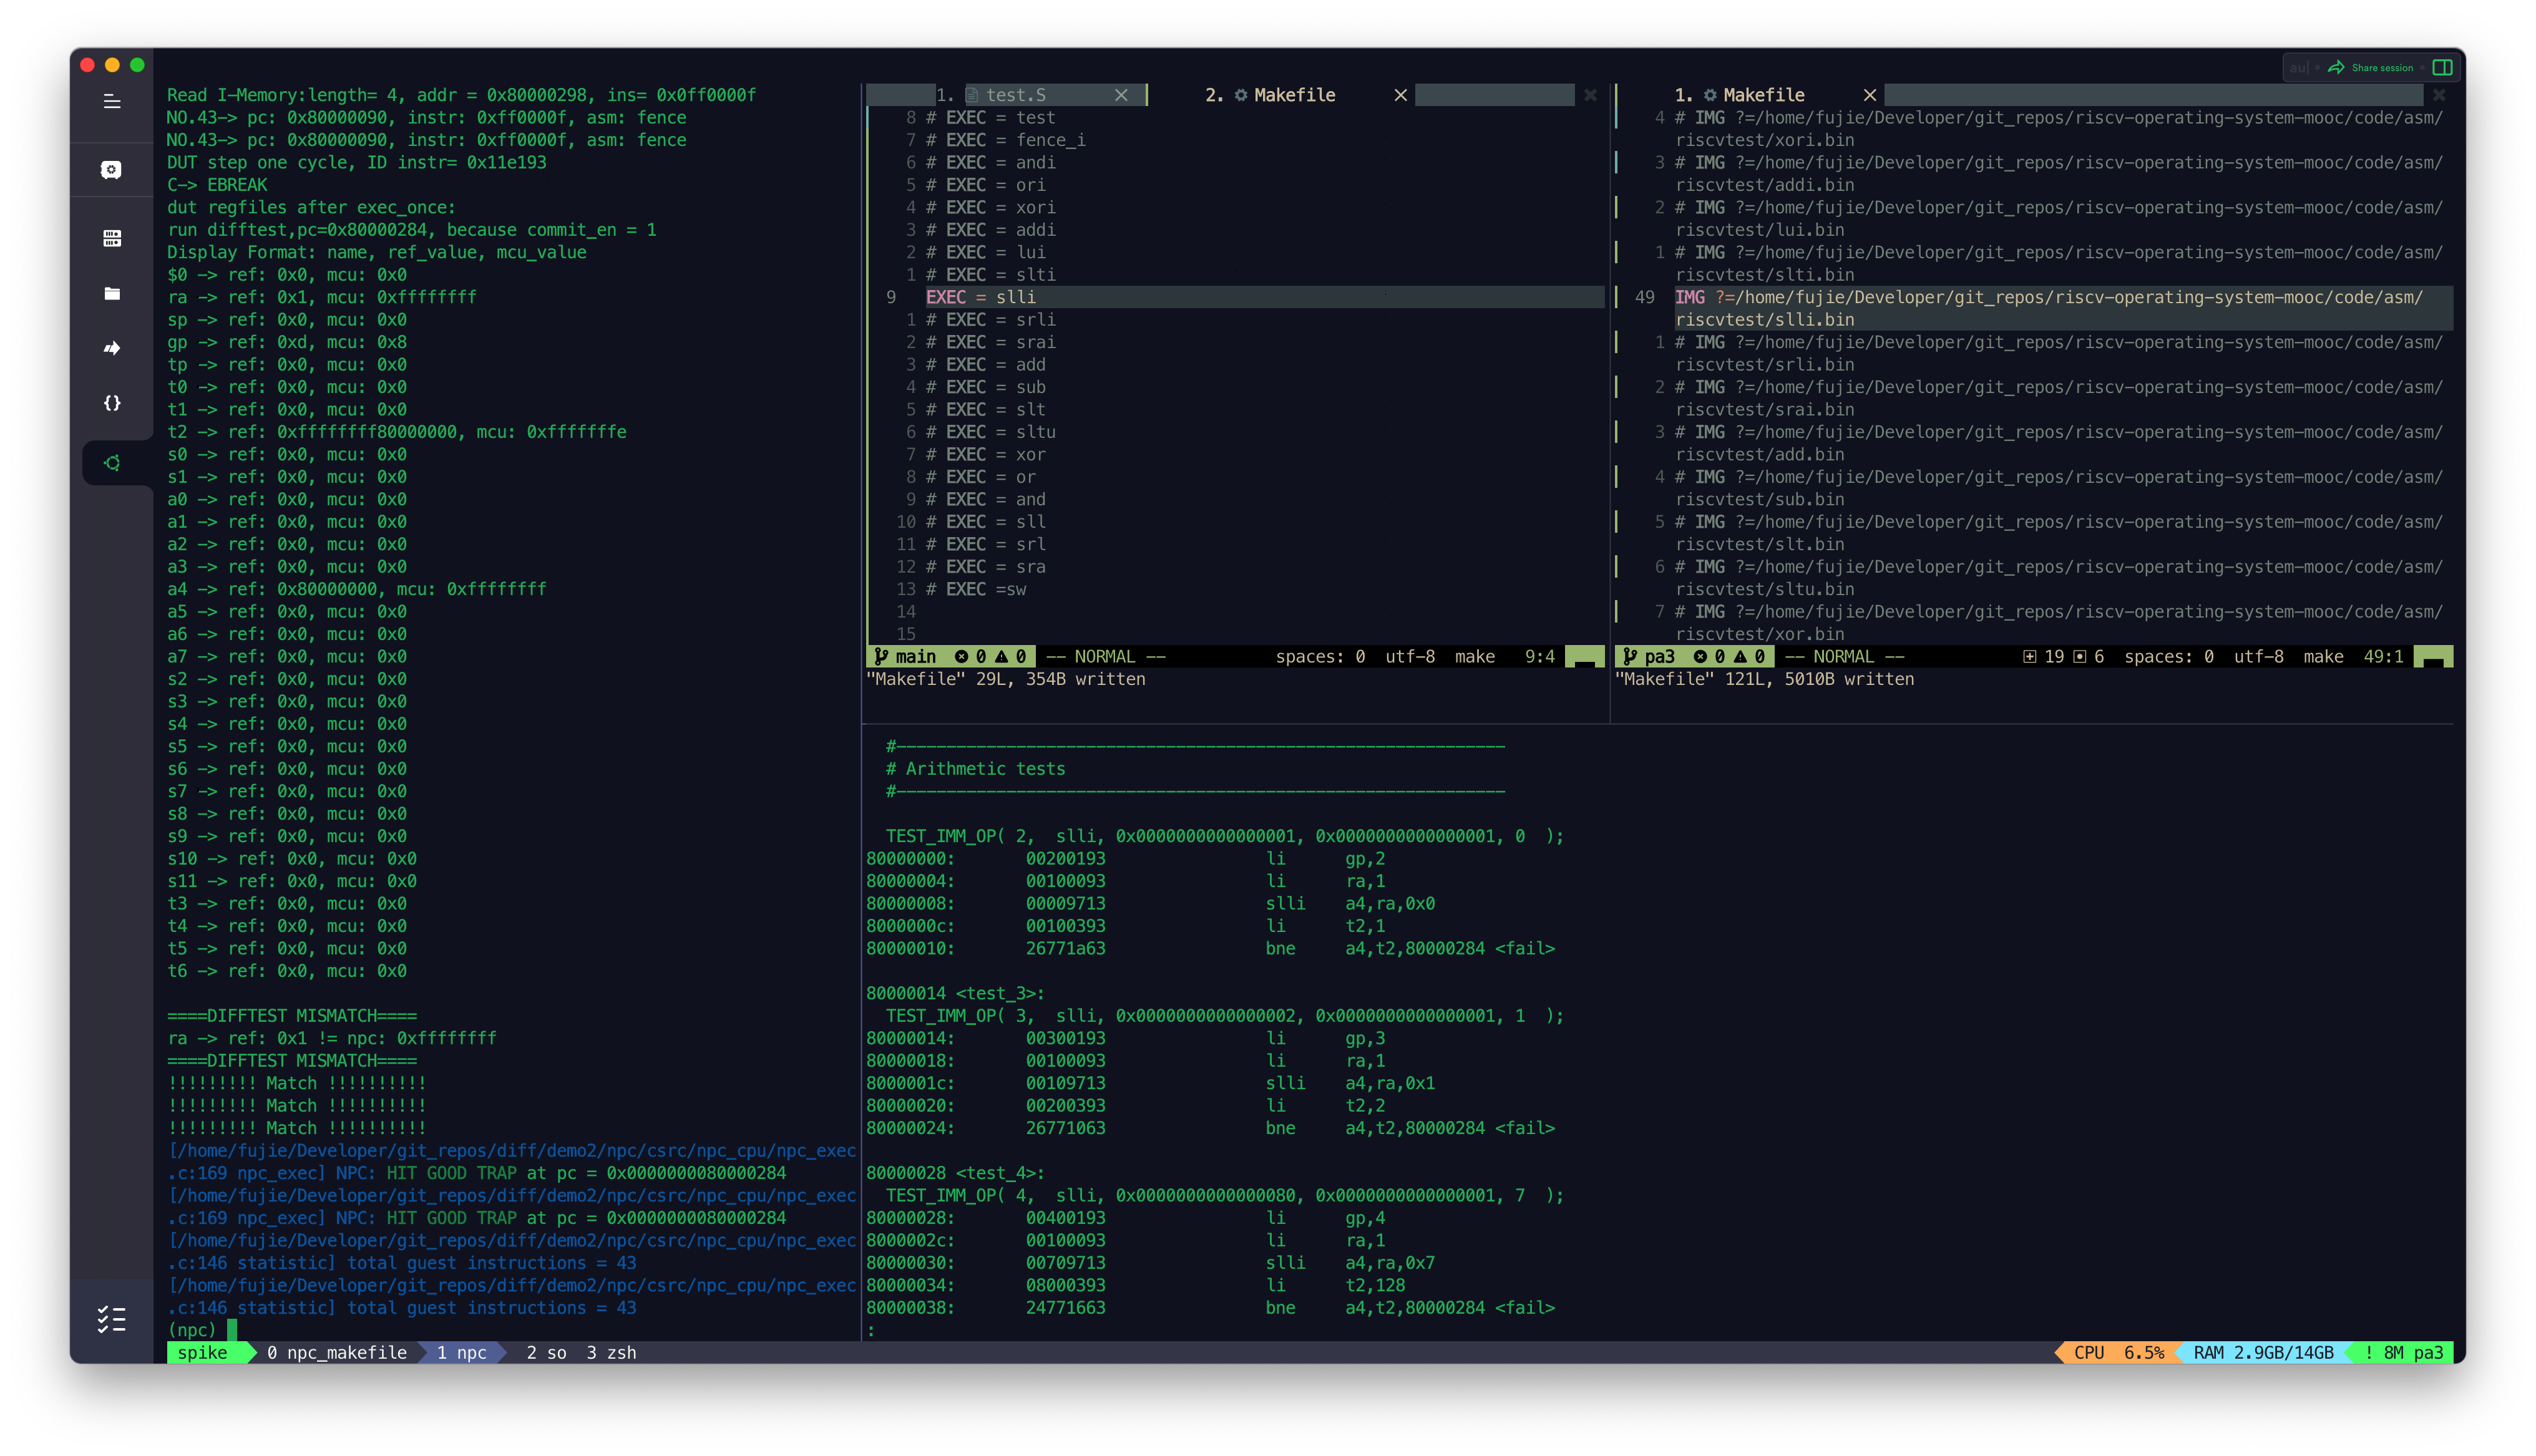
Task: Click the '# Arithmetic tests' comment line
Action: point(975,769)
